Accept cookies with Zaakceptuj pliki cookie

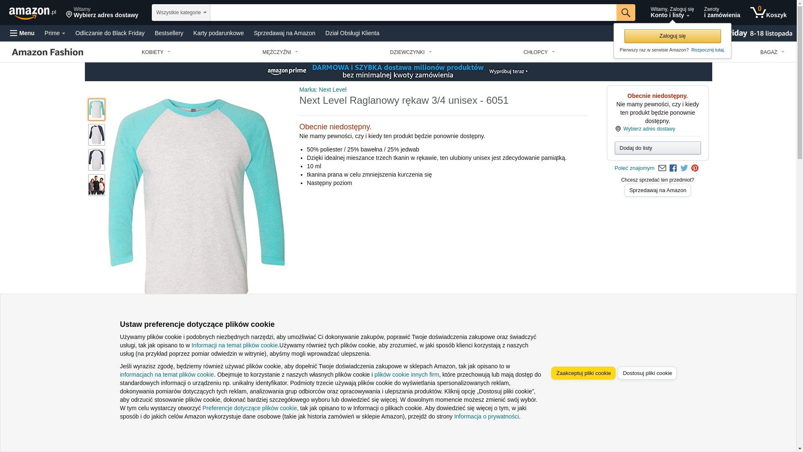(583, 373)
